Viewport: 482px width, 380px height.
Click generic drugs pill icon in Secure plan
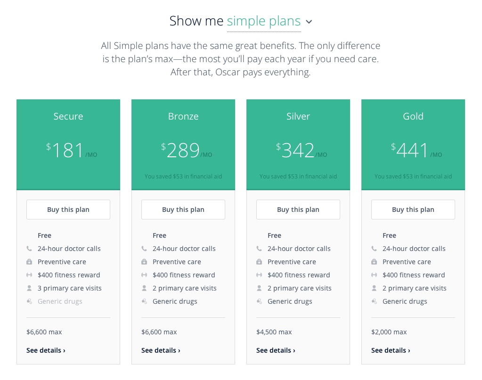(x=29, y=301)
